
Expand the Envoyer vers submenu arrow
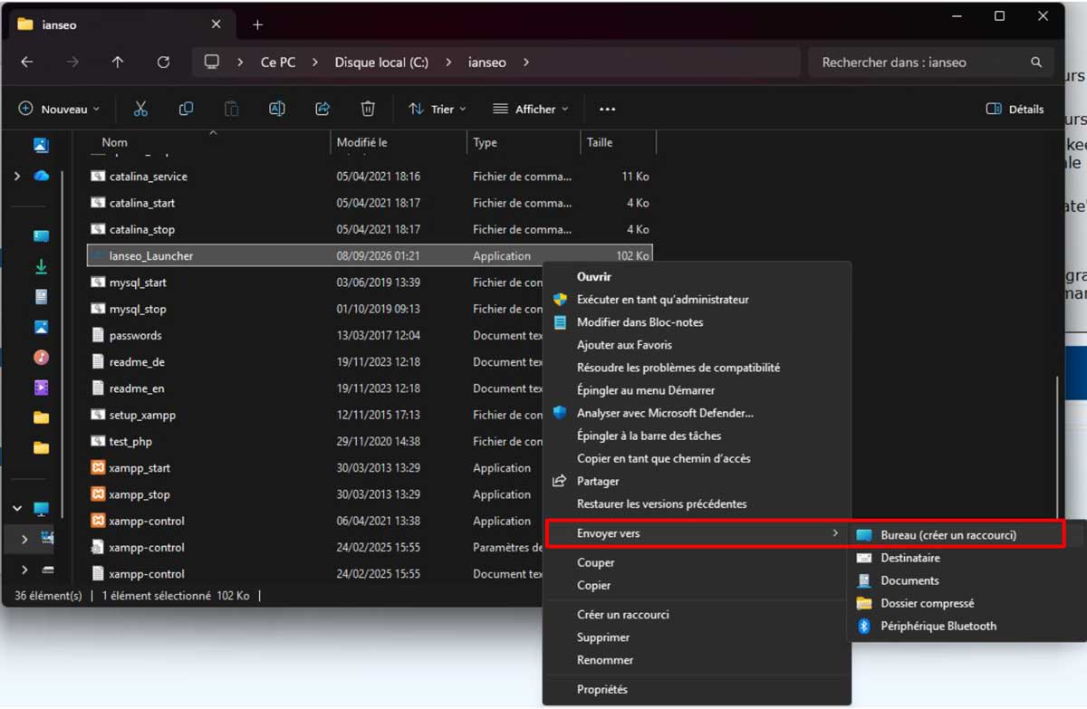coord(835,533)
